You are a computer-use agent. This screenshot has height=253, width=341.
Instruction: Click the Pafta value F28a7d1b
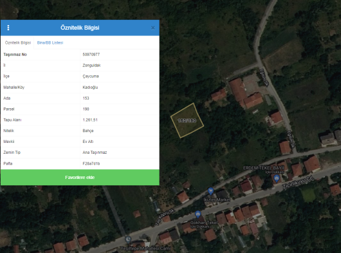(x=91, y=164)
